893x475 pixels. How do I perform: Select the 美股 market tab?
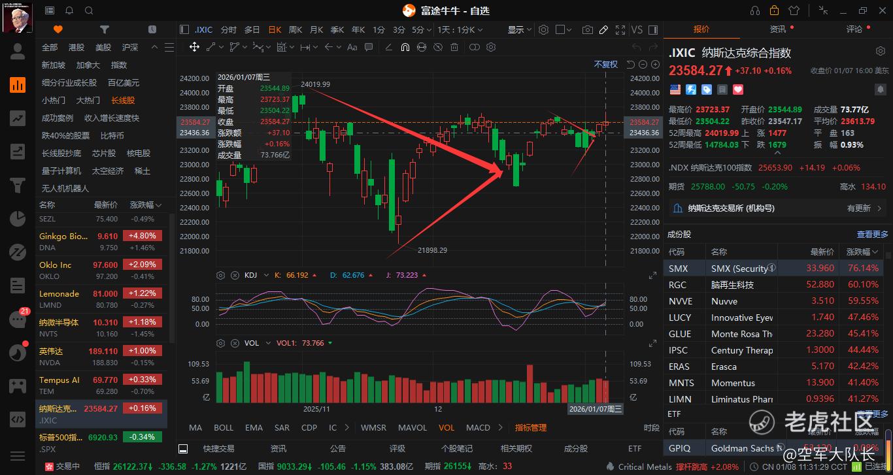pyautogui.click(x=103, y=48)
